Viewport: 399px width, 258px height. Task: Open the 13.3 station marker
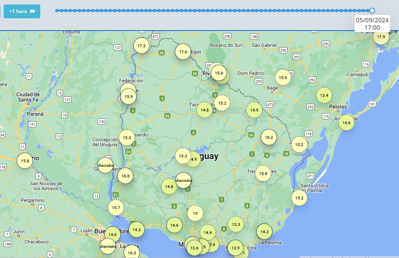click(236, 224)
